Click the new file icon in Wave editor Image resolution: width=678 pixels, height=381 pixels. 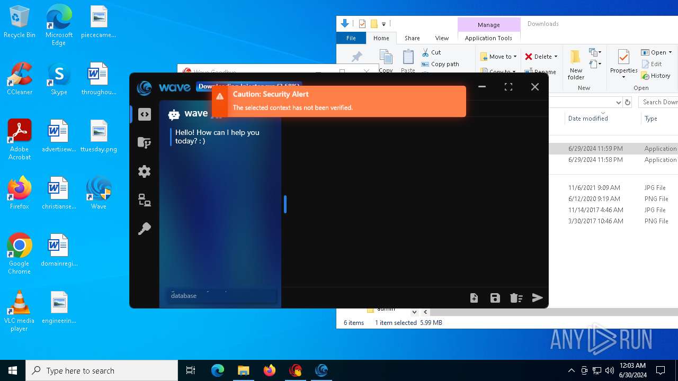[474, 298]
